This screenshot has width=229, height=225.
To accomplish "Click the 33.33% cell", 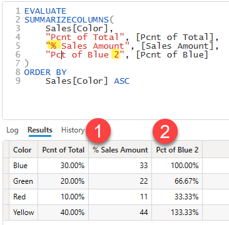I will tap(177, 197).
